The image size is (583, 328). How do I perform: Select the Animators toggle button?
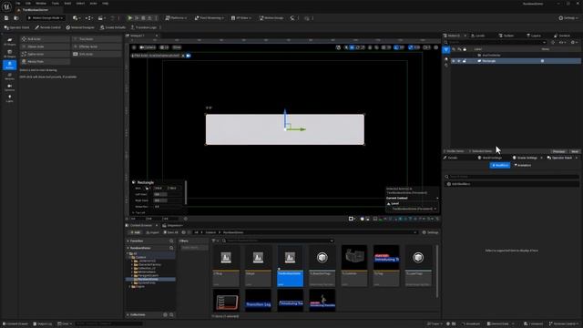pos(523,165)
